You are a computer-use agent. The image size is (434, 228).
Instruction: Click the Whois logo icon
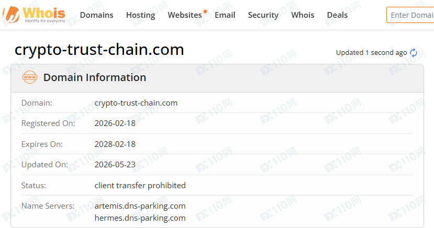(x=11, y=15)
